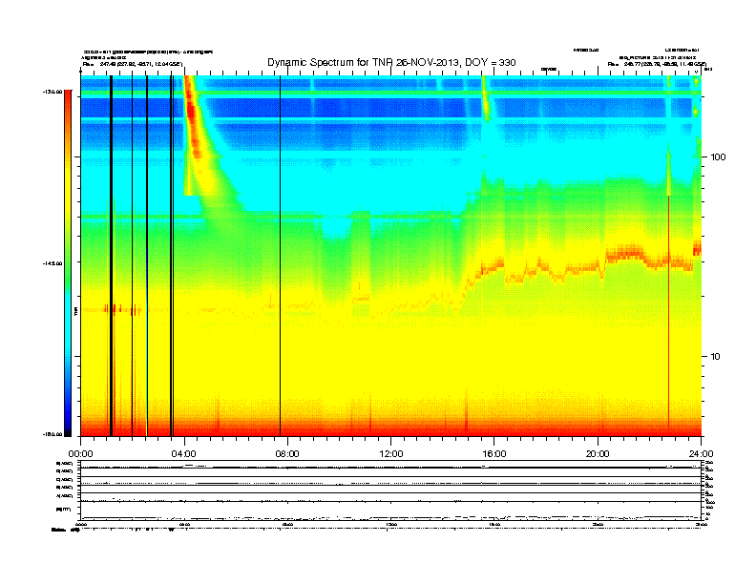Click the red top of the color bar
This screenshot has width=756, height=584.
(x=68, y=96)
